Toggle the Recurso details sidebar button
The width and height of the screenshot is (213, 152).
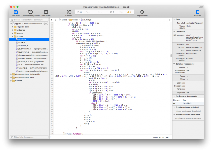point(198,13)
